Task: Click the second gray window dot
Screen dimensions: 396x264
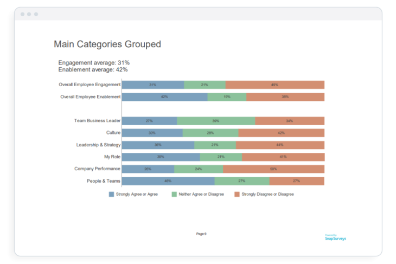Action: coord(29,14)
